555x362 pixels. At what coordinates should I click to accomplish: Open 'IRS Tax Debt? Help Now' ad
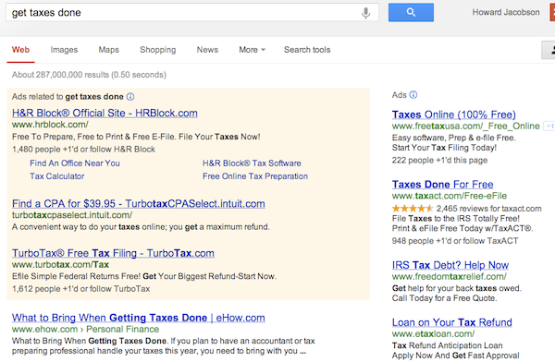click(x=450, y=265)
